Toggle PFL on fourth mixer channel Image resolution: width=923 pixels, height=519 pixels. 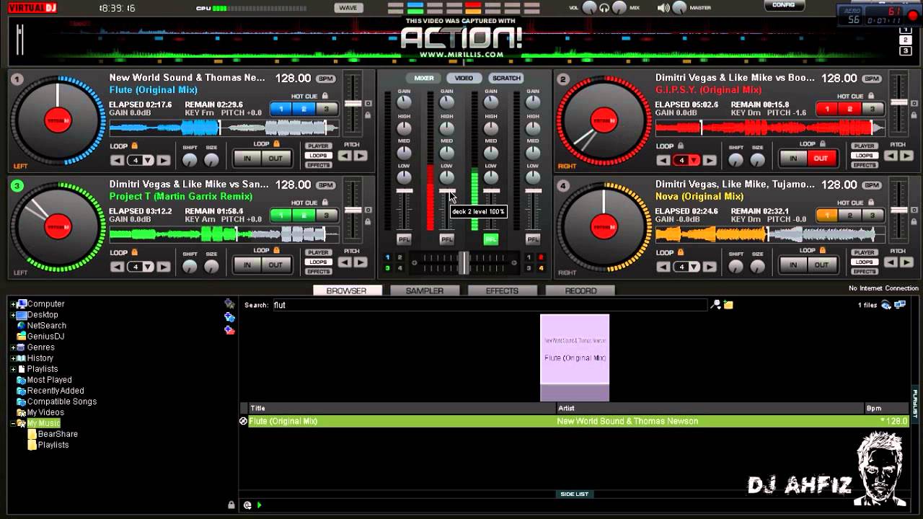click(x=533, y=239)
